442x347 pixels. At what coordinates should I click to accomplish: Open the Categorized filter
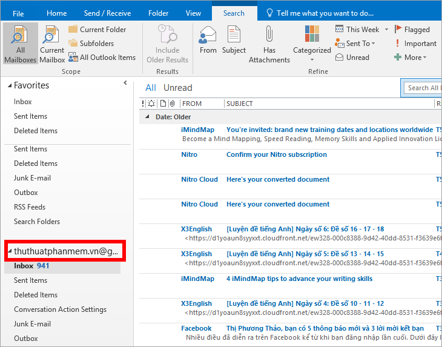coord(312,44)
